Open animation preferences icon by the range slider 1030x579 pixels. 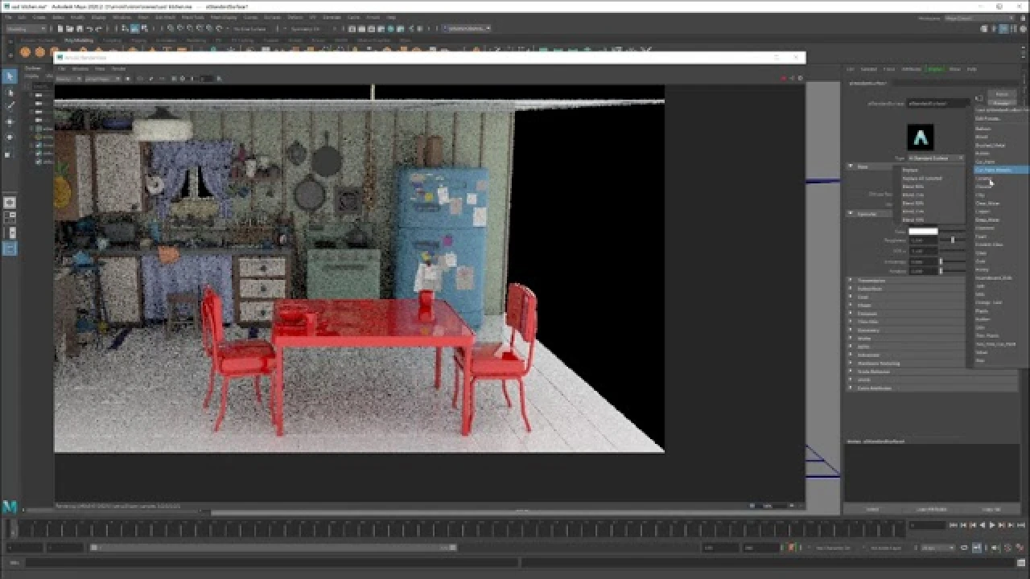(1020, 548)
